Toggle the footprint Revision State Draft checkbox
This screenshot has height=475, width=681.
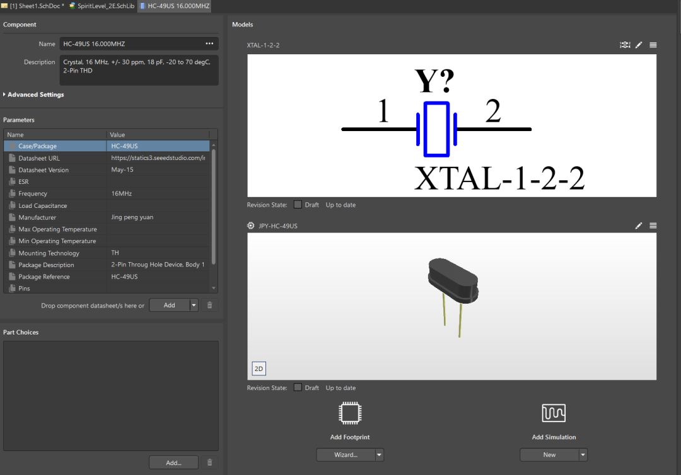298,387
